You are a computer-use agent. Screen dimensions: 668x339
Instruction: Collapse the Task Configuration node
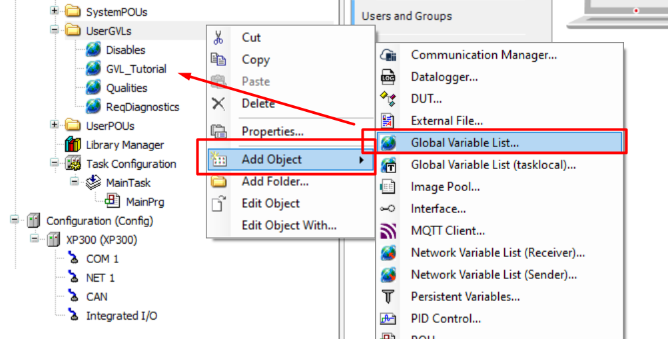tap(54, 163)
